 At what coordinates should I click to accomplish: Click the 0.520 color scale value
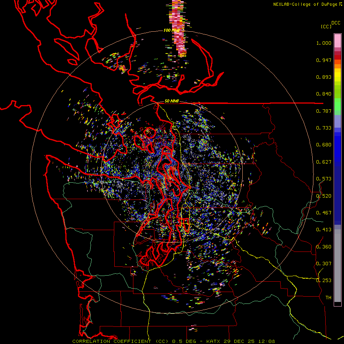point(324,196)
